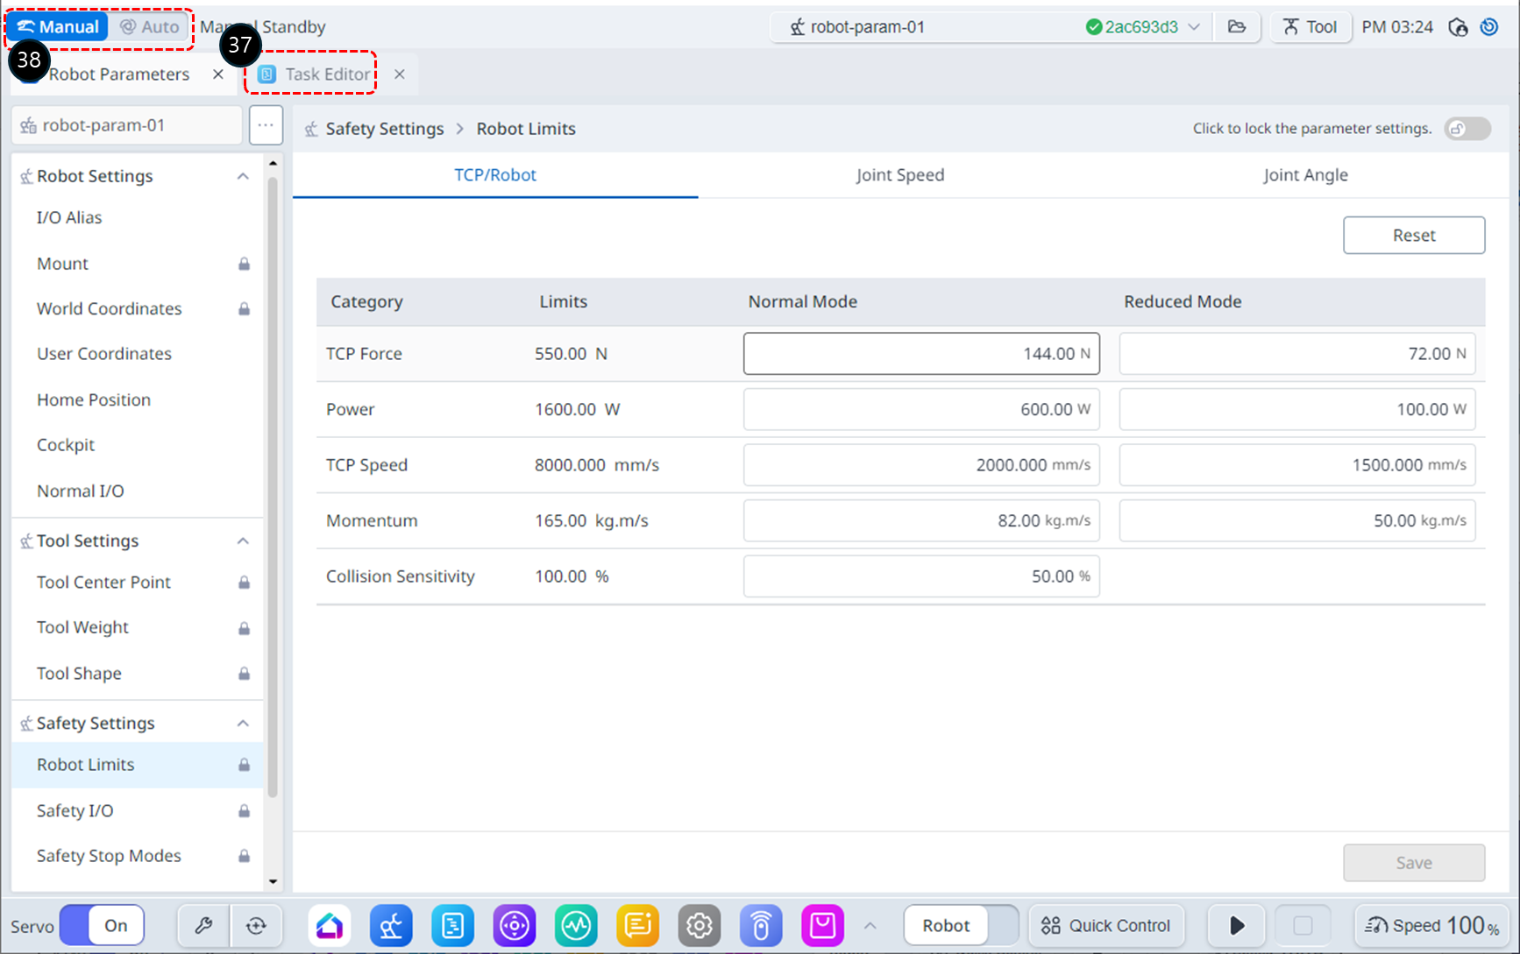Click the Speed 100% control
Screen dimensions: 1520x954
pos(1432,925)
